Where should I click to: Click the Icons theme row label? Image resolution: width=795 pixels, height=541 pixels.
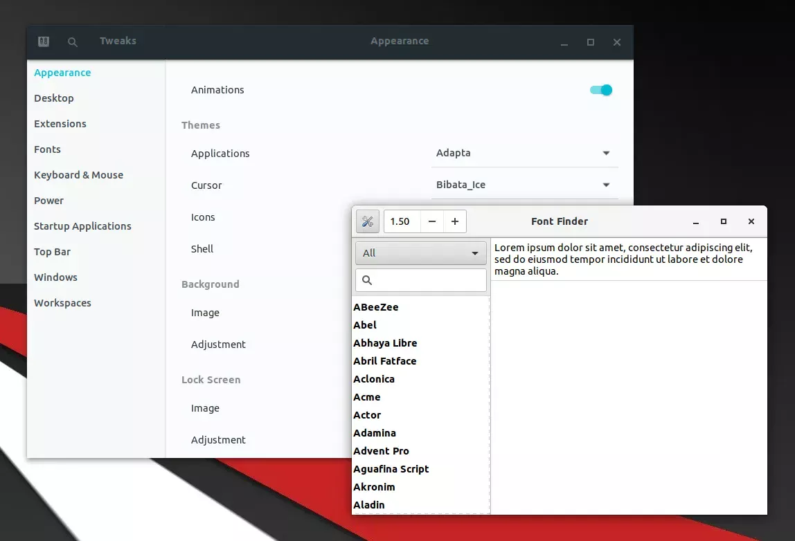[203, 217]
